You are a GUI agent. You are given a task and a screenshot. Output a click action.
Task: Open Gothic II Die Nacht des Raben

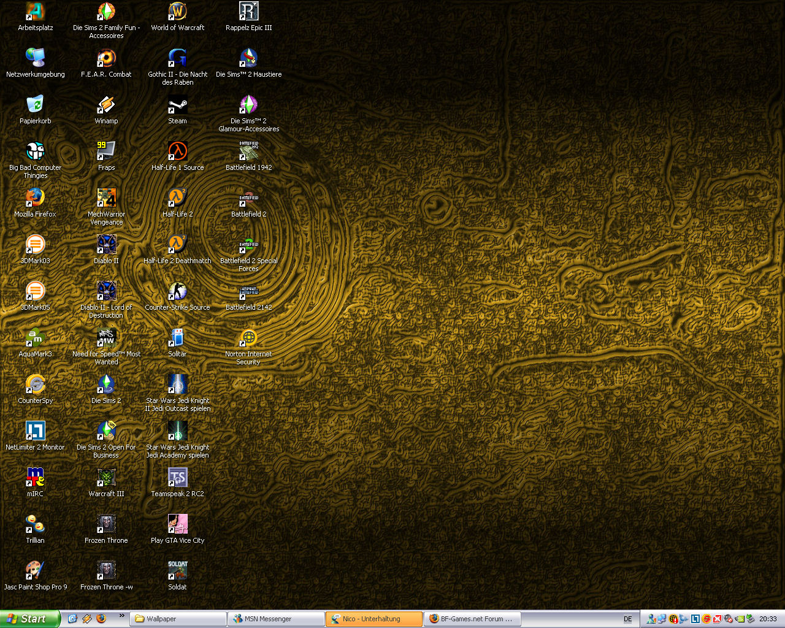click(178, 67)
